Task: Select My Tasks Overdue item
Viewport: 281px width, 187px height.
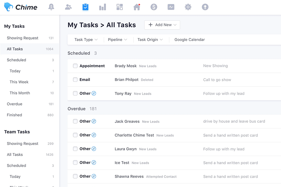Action: pos(30,104)
